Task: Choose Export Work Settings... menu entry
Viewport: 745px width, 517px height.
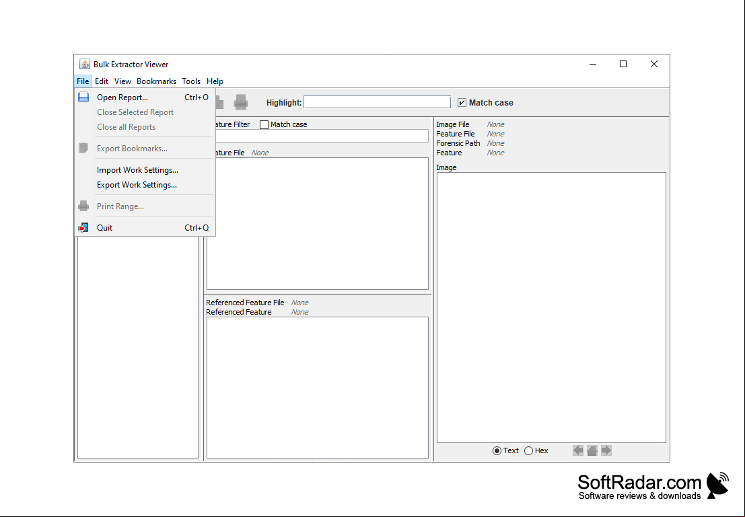Action: [x=145, y=185]
